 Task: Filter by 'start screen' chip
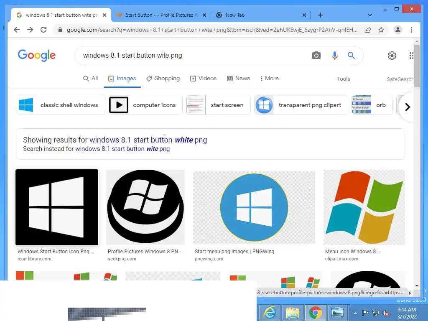218,105
